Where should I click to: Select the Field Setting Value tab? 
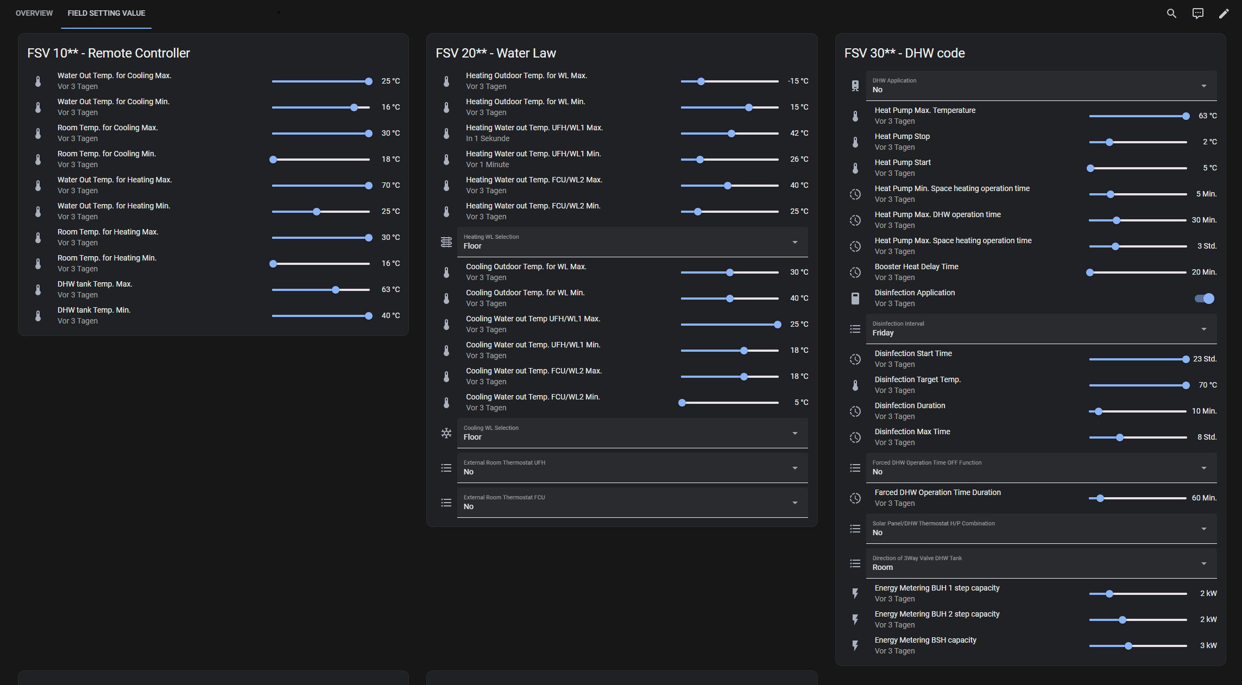click(106, 13)
